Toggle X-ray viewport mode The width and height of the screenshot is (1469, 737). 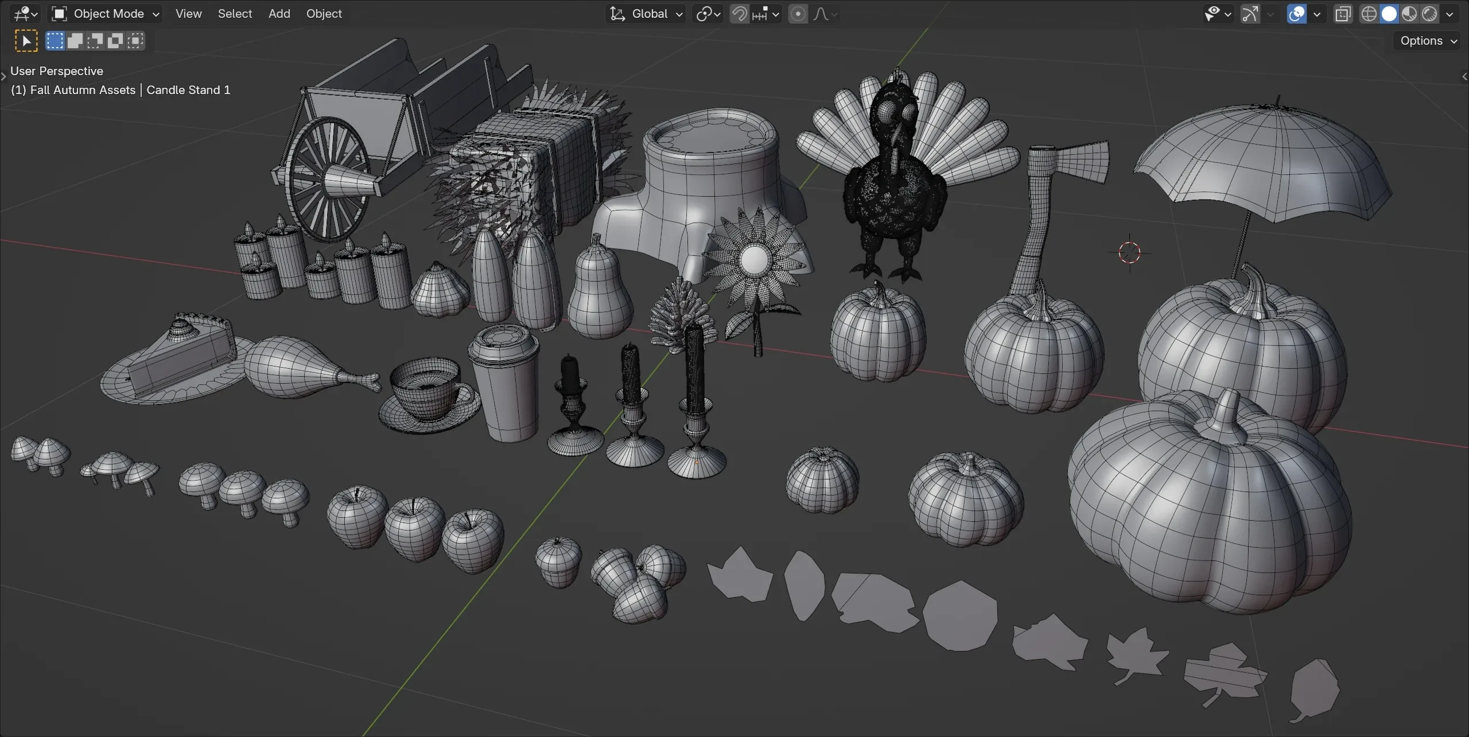coord(1343,14)
